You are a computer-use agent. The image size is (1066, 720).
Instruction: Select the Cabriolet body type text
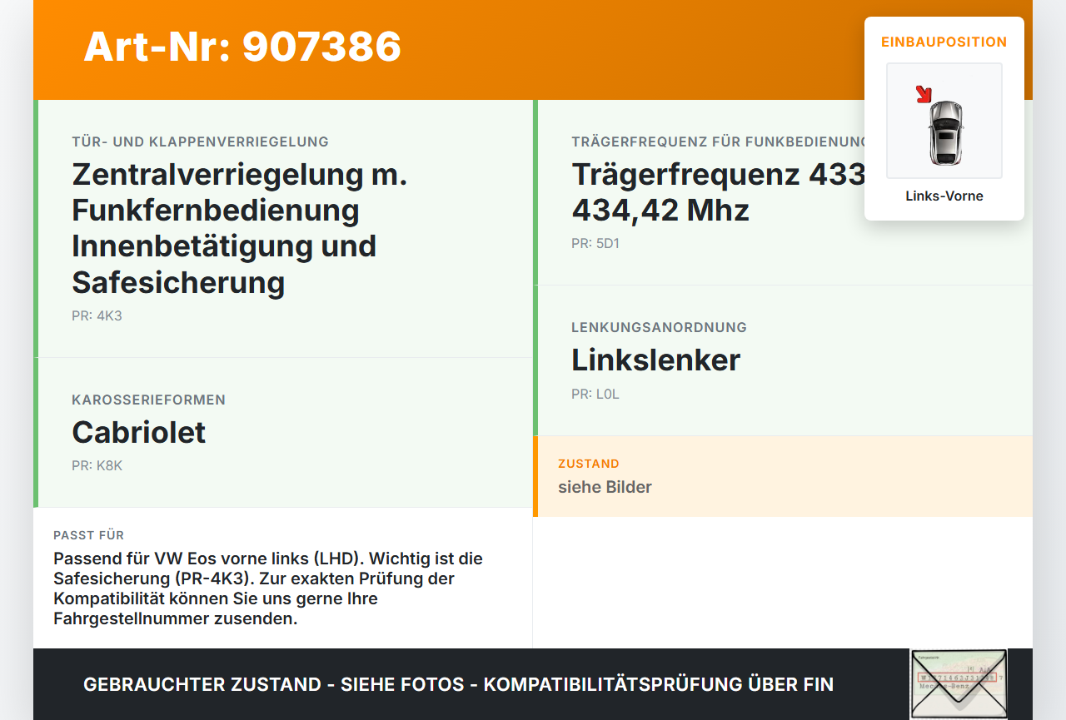click(x=139, y=432)
